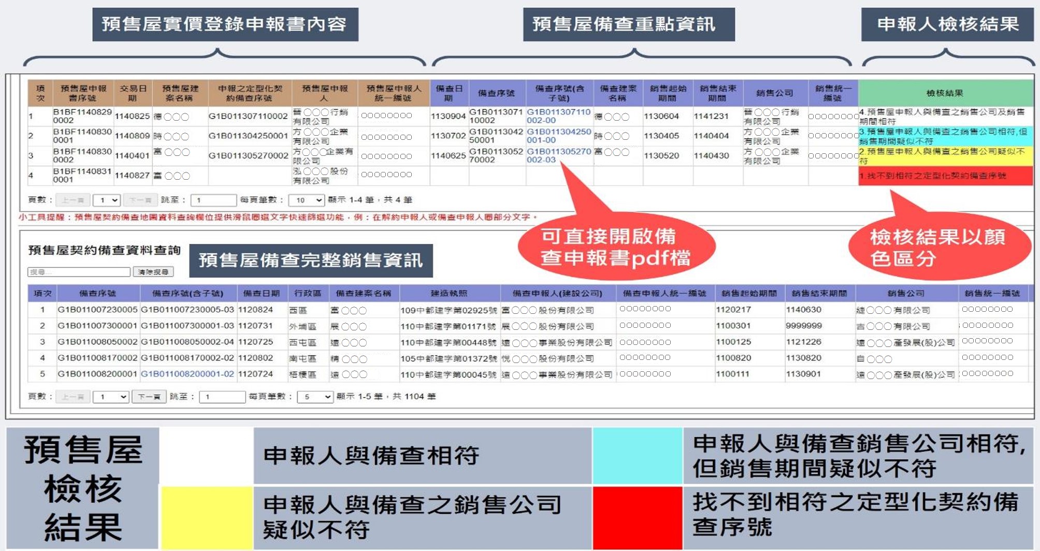Click 跳至 input of the 4-record table
Screen dimensions: 1040x551
(213, 200)
